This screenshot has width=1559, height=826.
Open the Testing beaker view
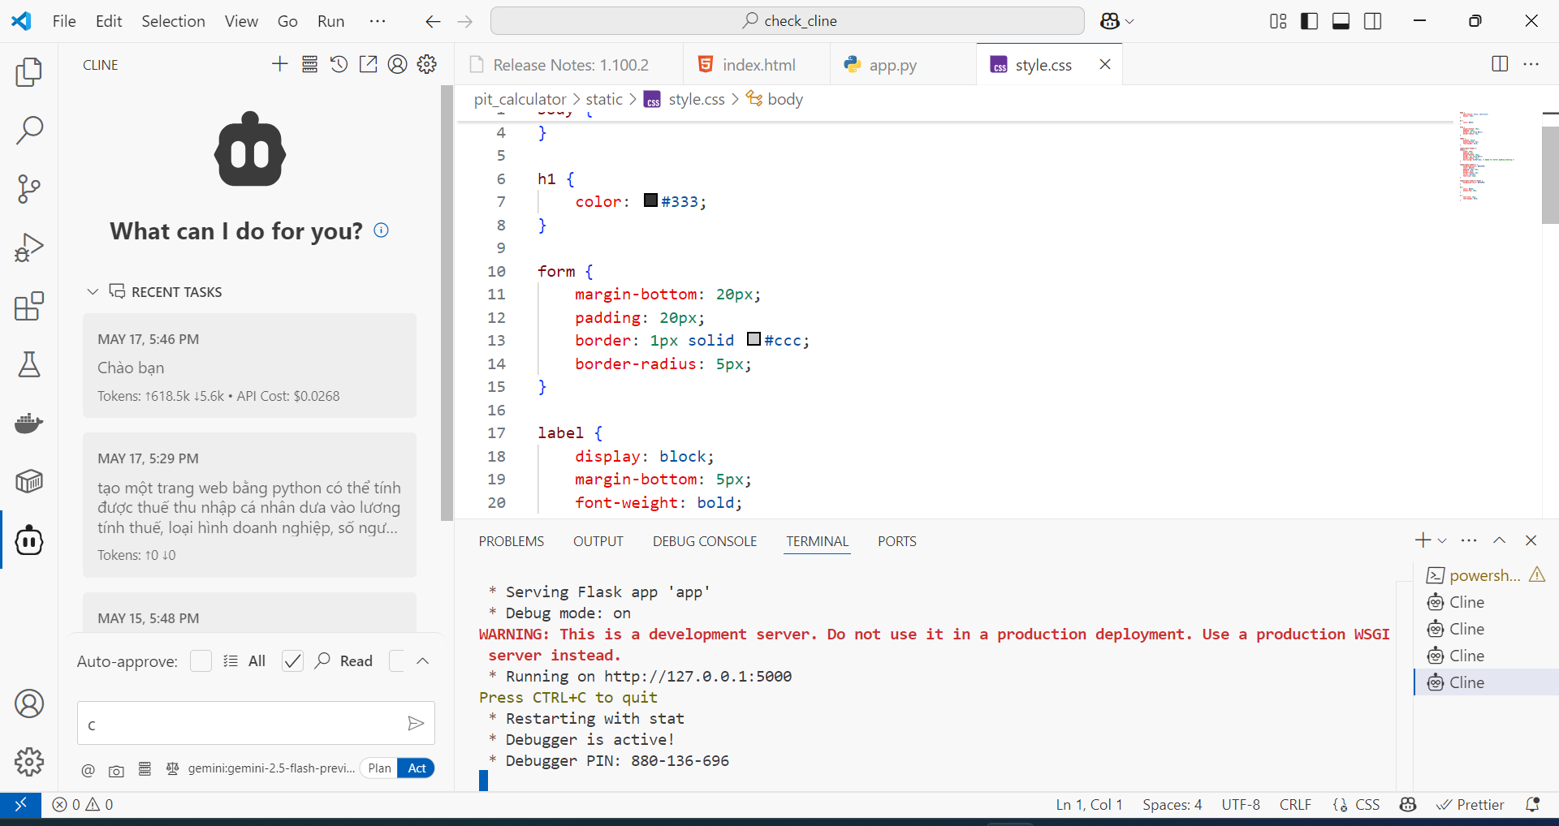point(29,364)
